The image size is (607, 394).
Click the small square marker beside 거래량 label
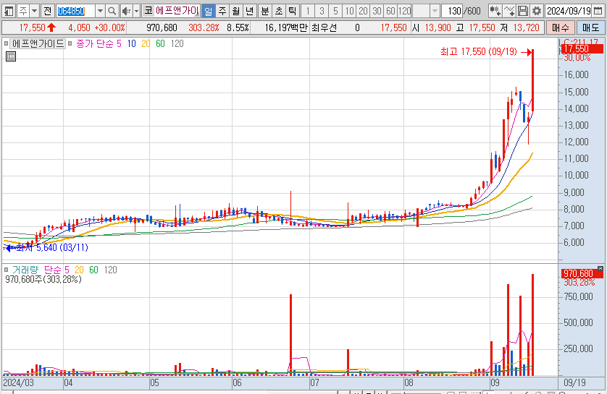coord(7,269)
